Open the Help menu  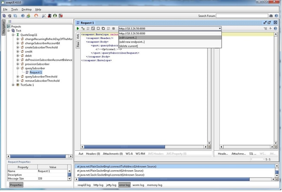(x=38, y=10)
